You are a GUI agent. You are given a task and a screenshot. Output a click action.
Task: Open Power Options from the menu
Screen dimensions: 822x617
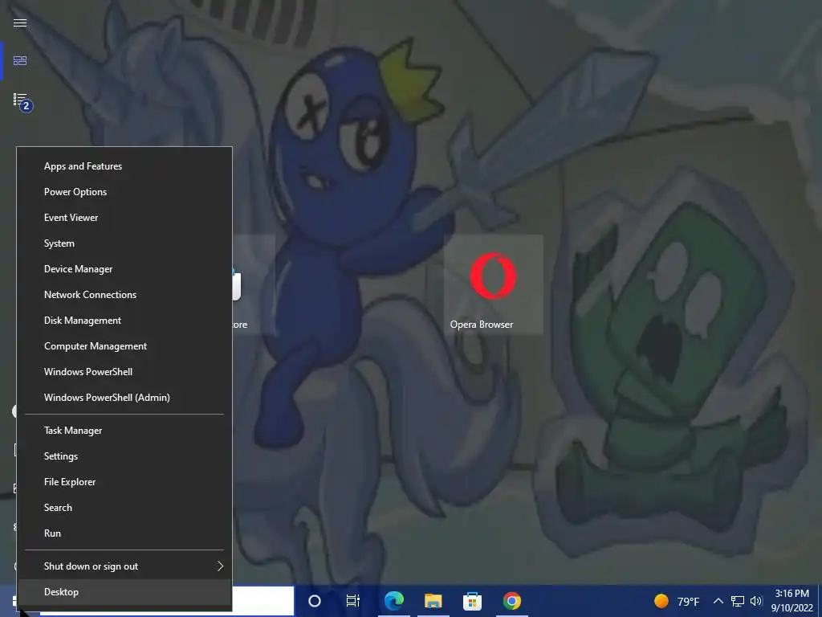pyautogui.click(x=124, y=192)
